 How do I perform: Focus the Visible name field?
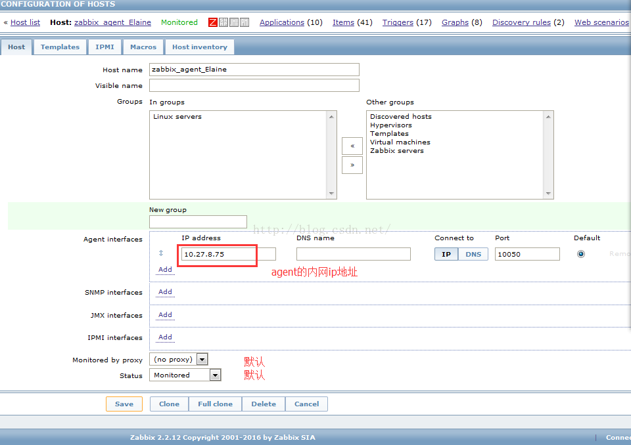pyautogui.click(x=254, y=85)
